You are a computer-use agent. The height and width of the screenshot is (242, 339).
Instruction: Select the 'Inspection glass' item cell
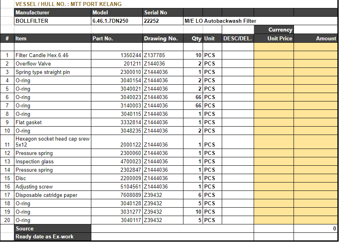pyautogui.click(x=53, y=161)
